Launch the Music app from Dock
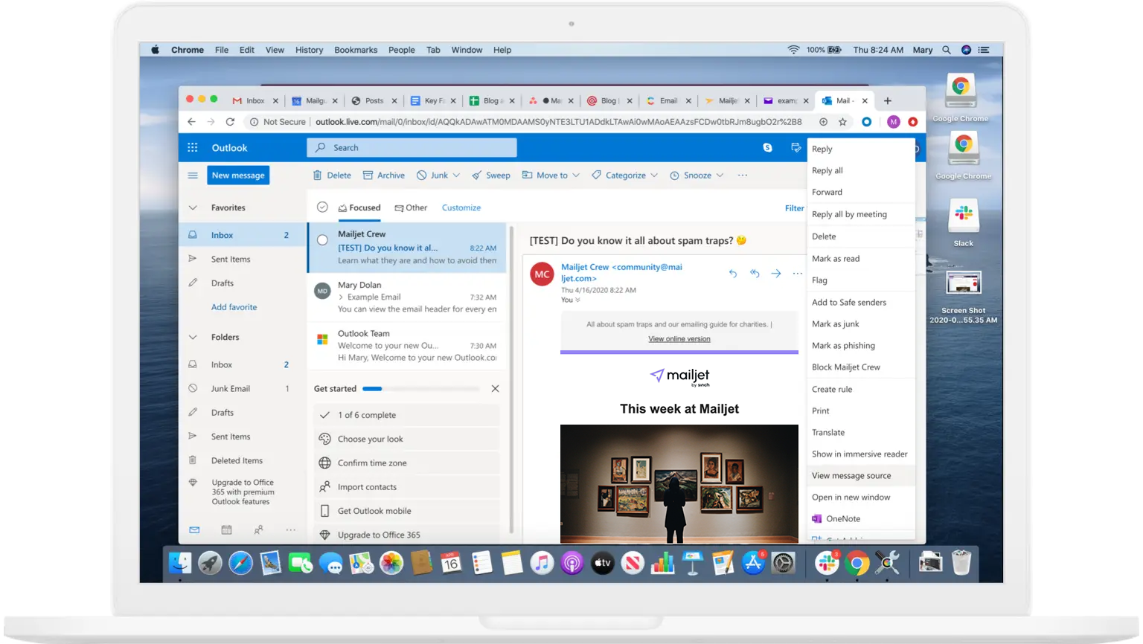 coord(542,564)
